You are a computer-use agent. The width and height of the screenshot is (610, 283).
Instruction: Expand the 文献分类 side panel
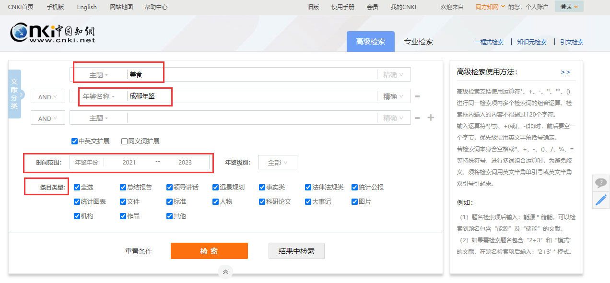click(15, 94)
